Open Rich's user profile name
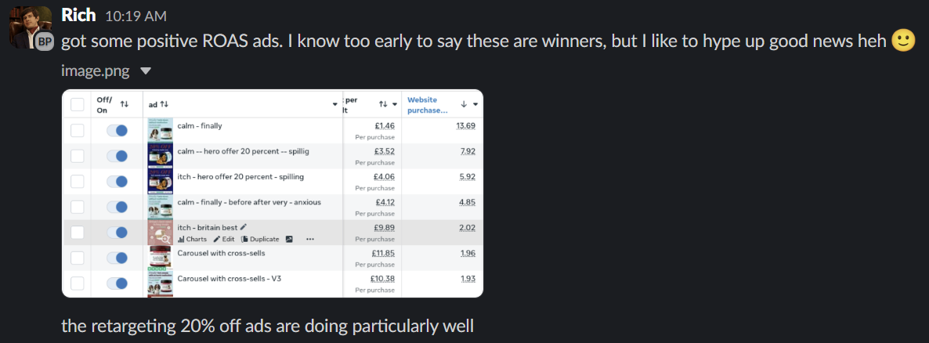The width and height of the screenshot is (929, 343). pos(78,16)
